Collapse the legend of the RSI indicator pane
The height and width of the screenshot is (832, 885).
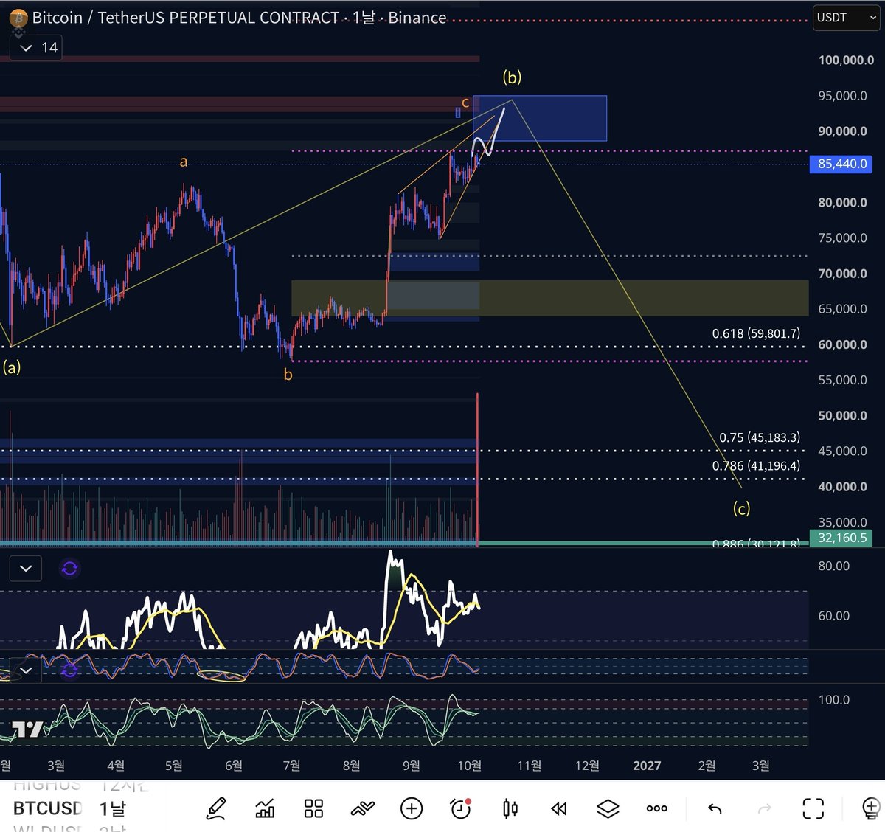(26, 569)
